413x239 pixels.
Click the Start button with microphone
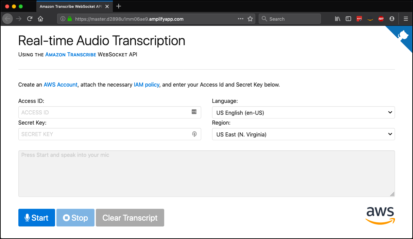coord(36,218)
